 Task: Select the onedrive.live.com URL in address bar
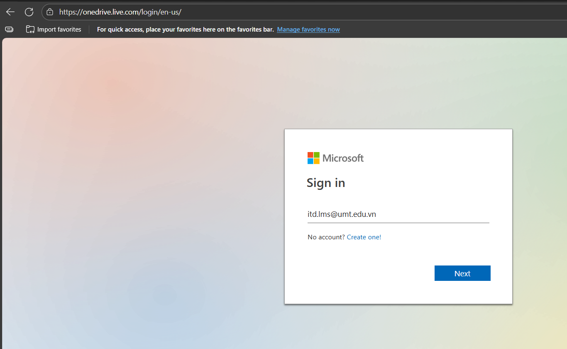point(120,12)
